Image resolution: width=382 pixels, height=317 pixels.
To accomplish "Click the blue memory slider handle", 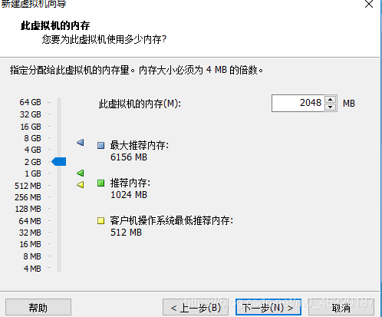I will click(59, 162).
